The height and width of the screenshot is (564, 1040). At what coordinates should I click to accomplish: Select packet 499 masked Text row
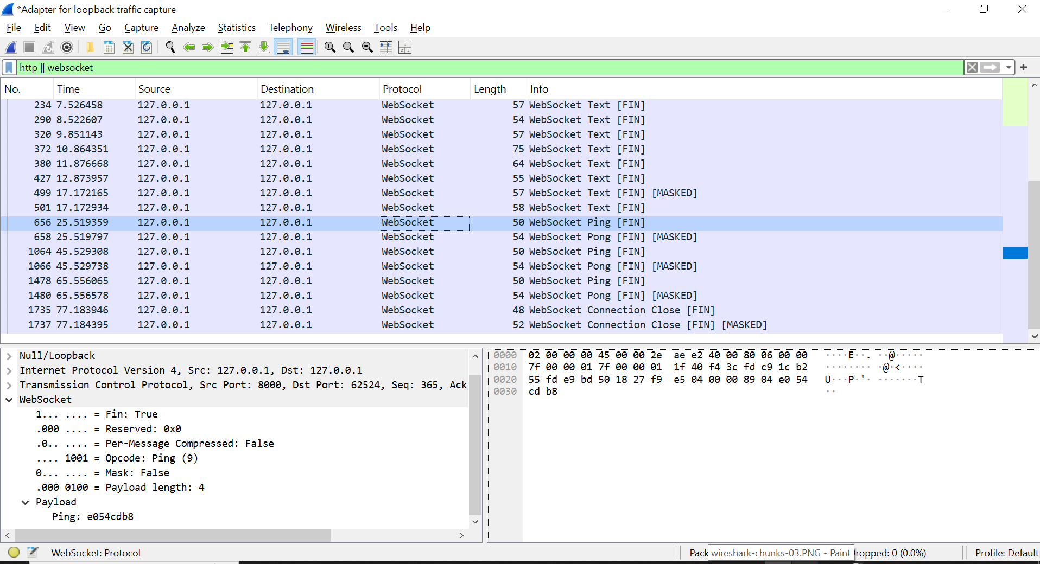tap(502, 193)
